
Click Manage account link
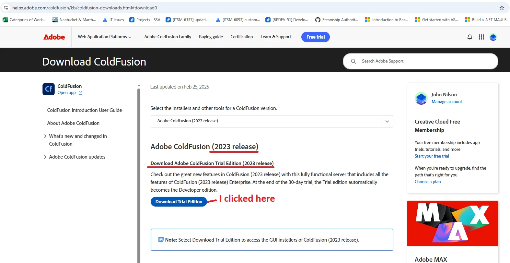[x=447, y=102]
